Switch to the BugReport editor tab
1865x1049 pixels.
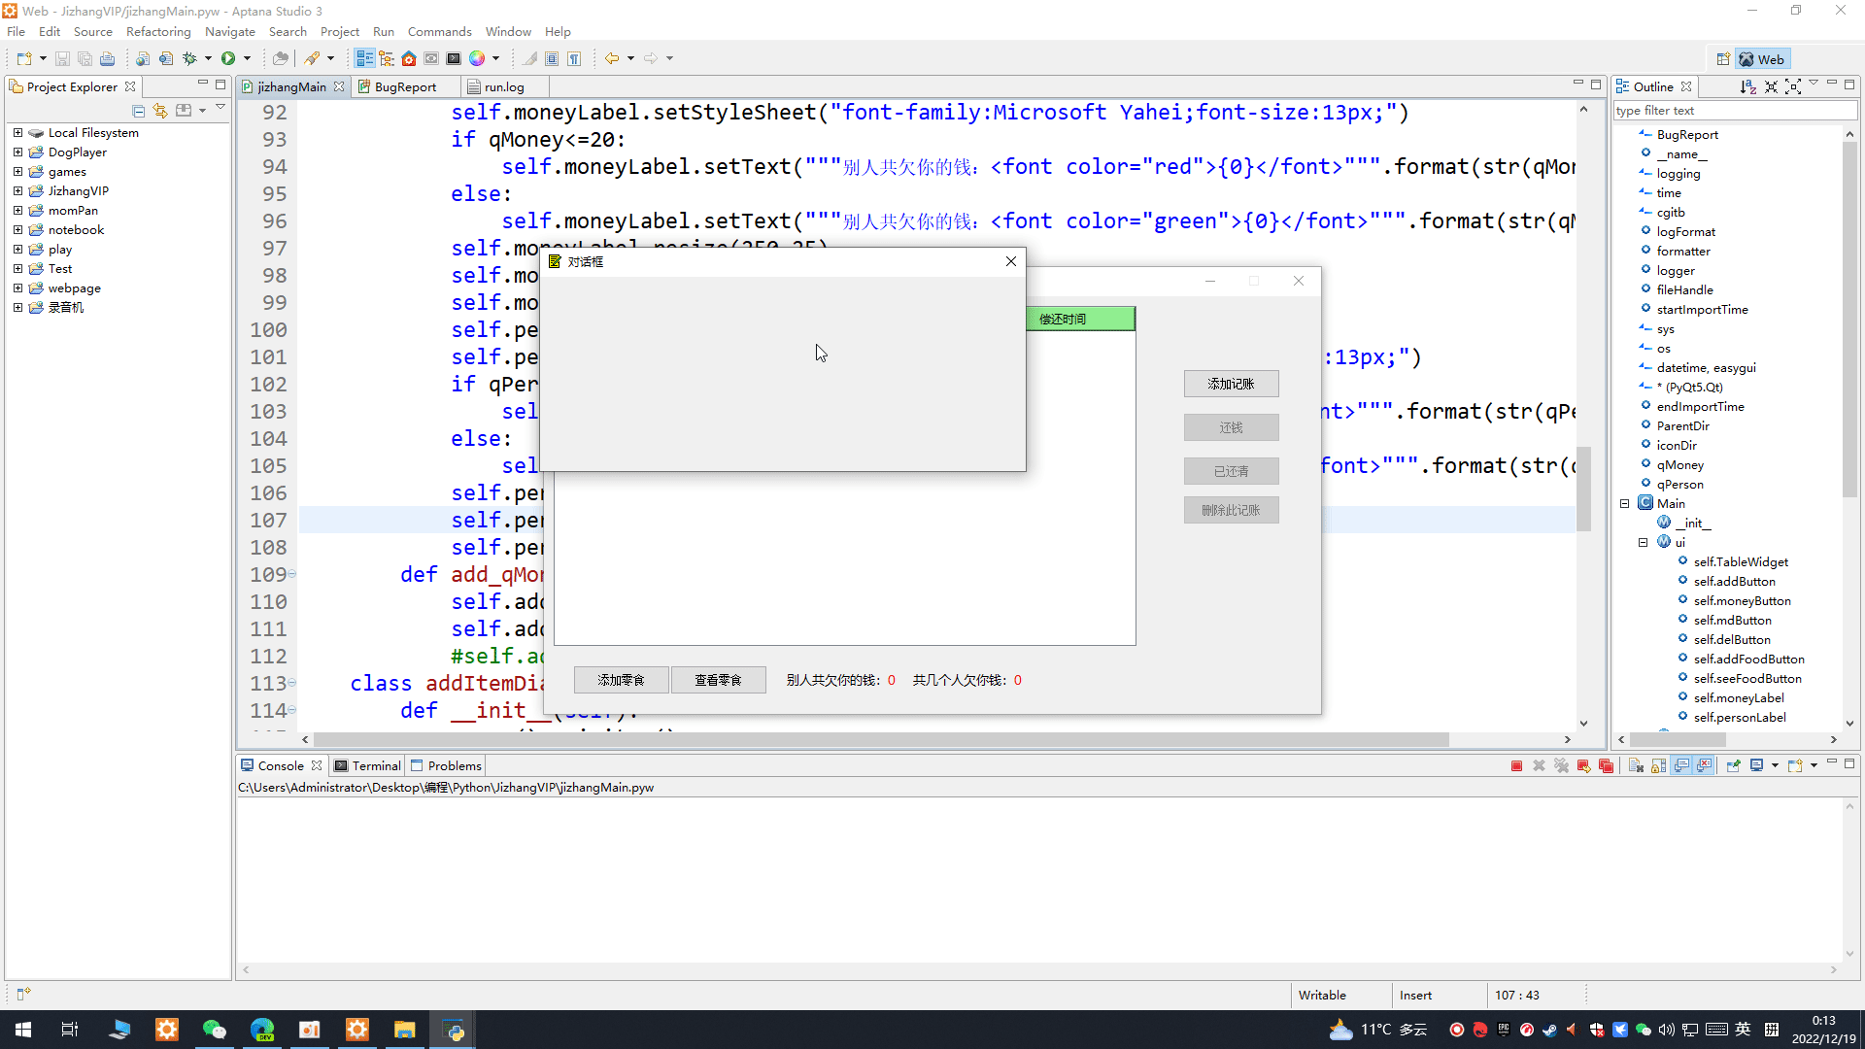tap(405, 87)
